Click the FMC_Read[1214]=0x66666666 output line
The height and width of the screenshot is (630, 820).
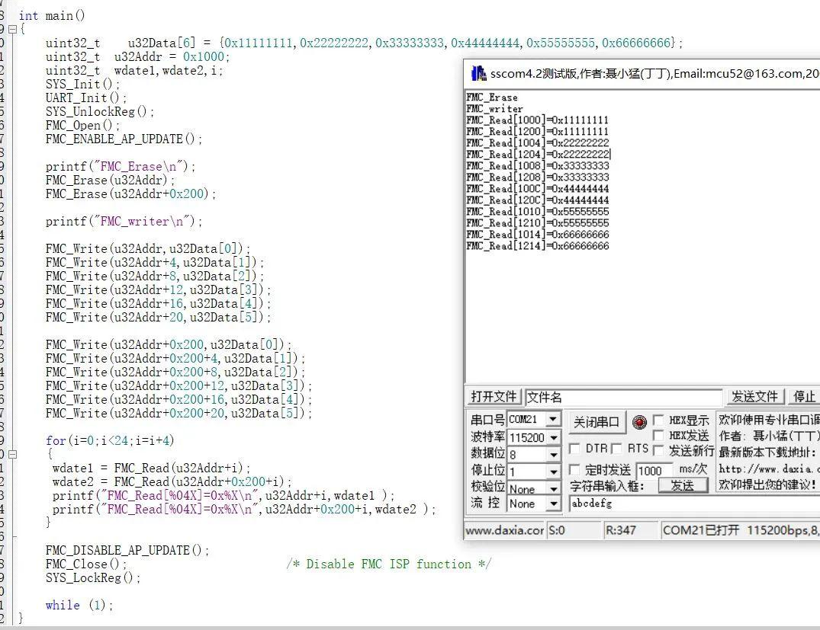(538, 245)
